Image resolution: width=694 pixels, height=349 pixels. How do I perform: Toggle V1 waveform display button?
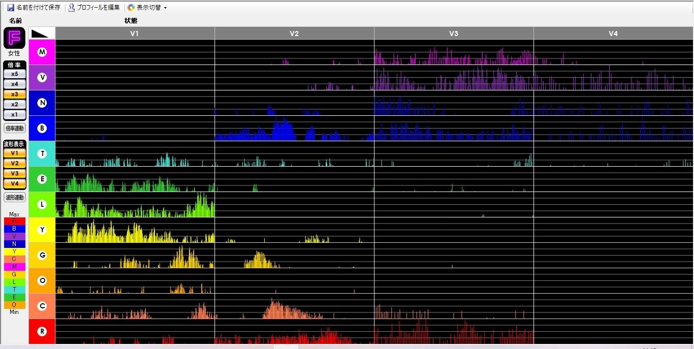tap(14, 153)
